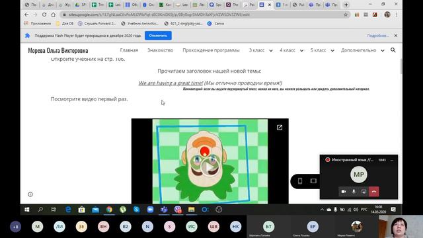Image resolution: width=423 pixels, height=238 pixels.
Task: Switch to the SP- Google Drive tab
Action: (81, 5)
